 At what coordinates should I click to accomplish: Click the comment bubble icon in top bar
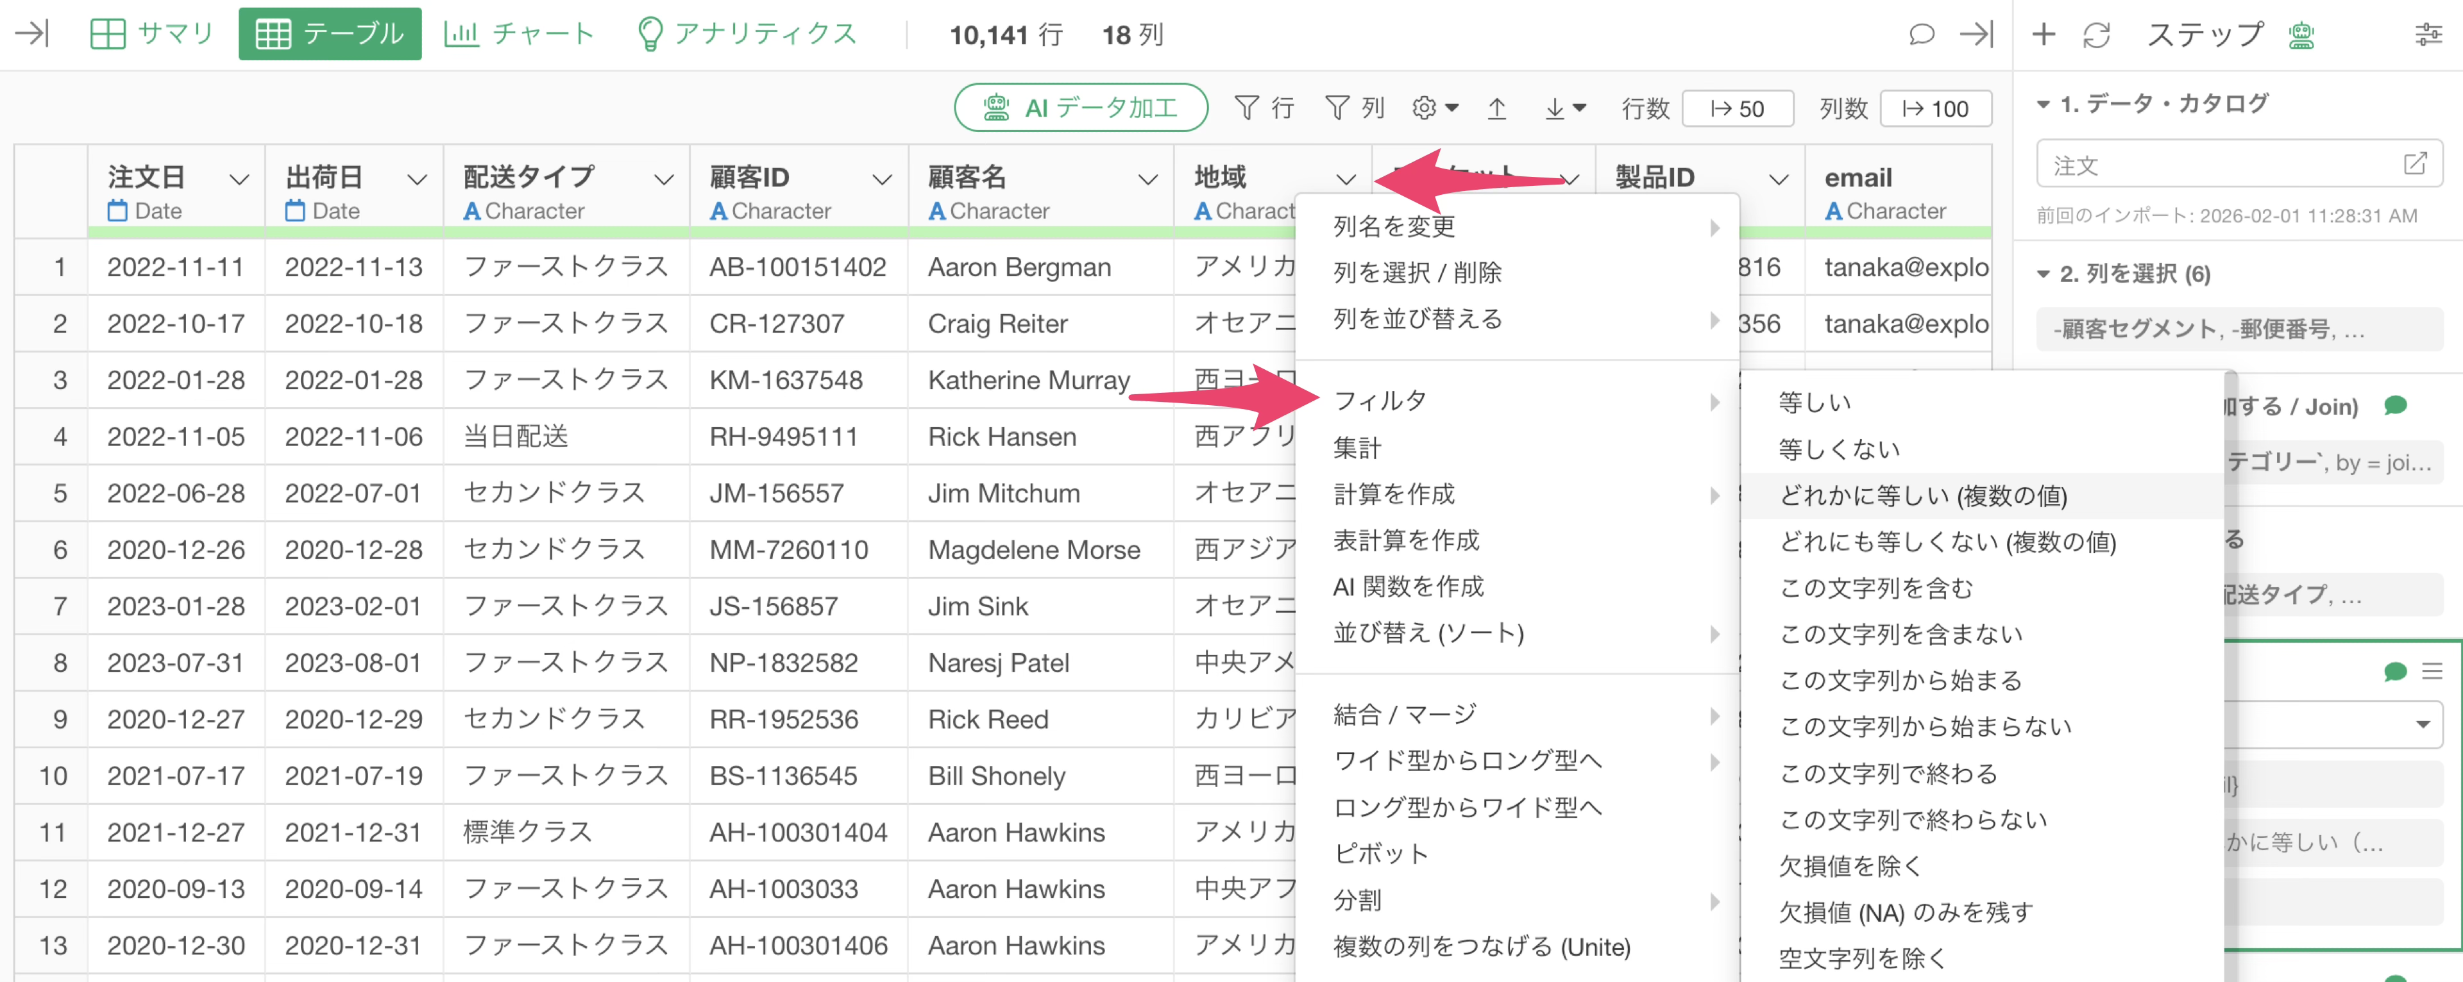pyautogui.click(x=1921, y=35)
